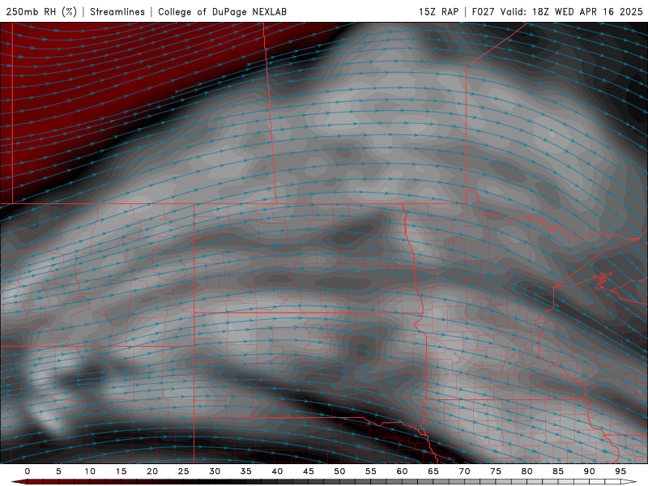
Task: Click the "College of DuPage NEXLAB" text
Action: pyautogui.click(x=222, y=11)
